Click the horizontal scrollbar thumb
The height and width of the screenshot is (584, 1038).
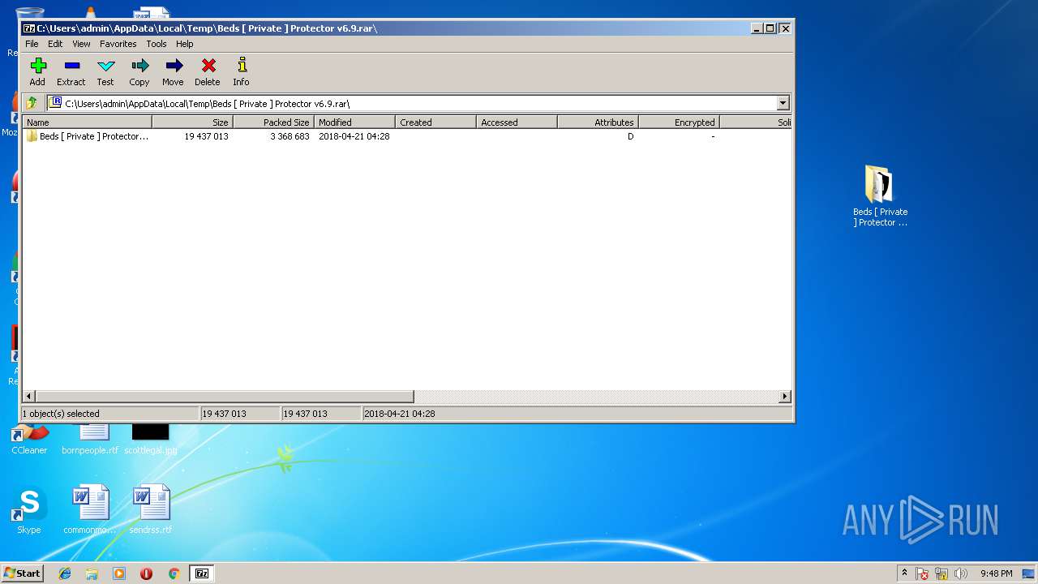click(x=225, y=397)
